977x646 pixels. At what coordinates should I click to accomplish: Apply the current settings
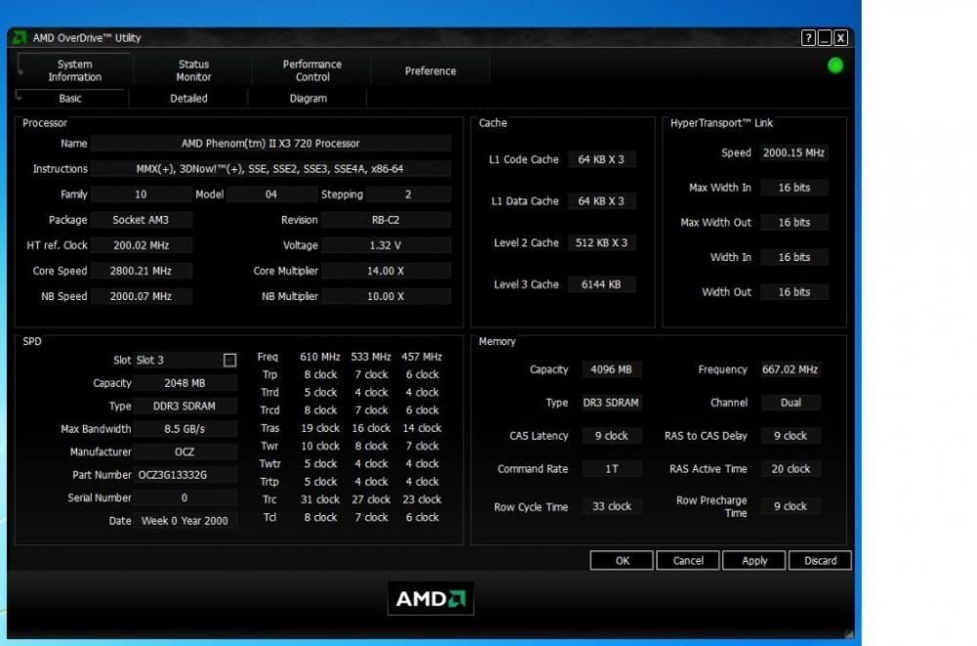tap(754, 561)
